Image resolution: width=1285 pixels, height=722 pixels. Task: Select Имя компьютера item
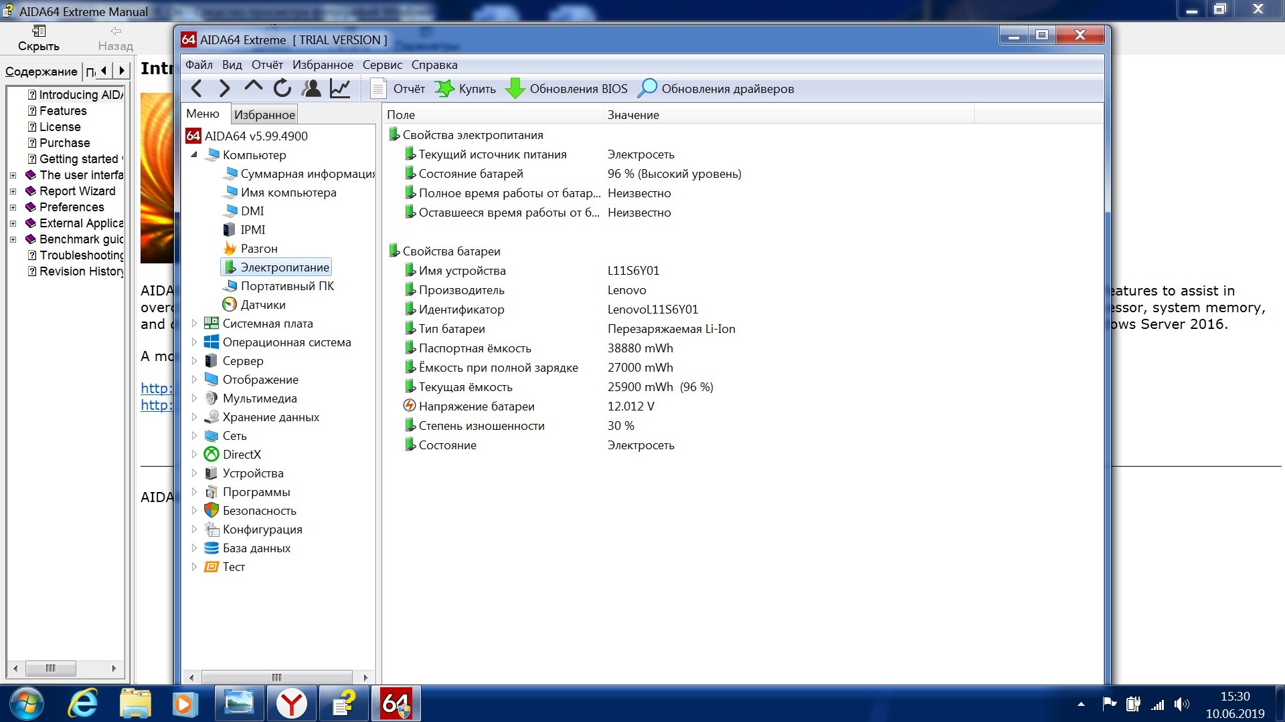280,192
